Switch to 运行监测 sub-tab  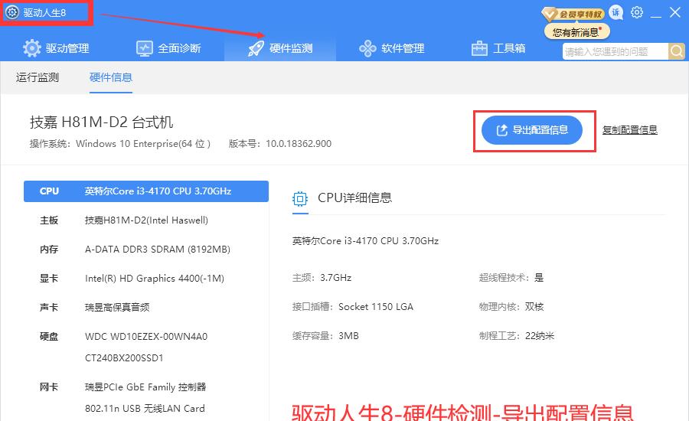(38, 77)
